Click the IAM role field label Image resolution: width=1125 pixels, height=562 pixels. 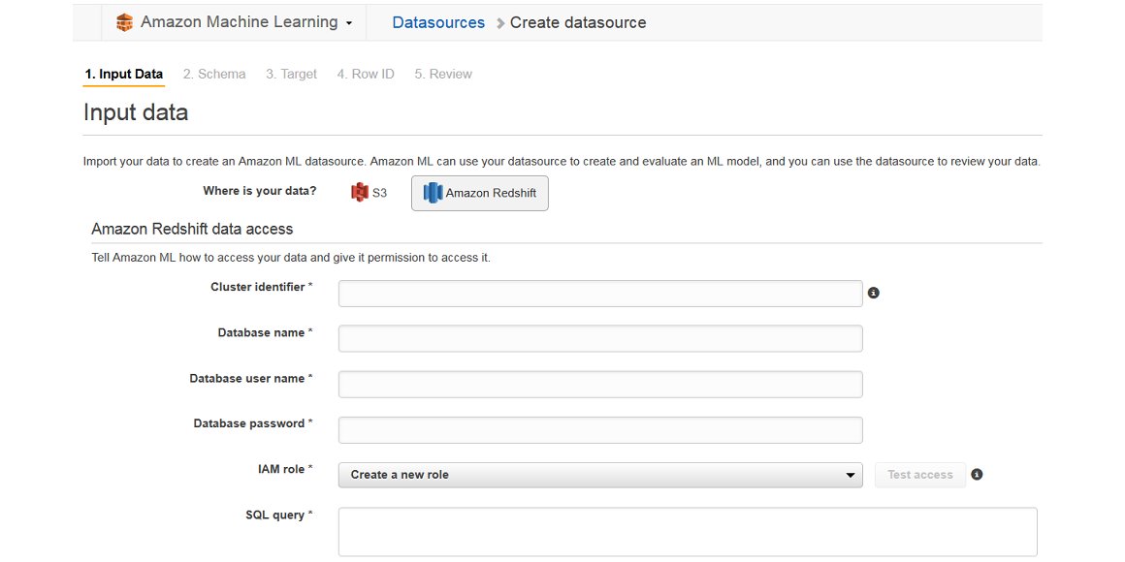coord(285,469)
